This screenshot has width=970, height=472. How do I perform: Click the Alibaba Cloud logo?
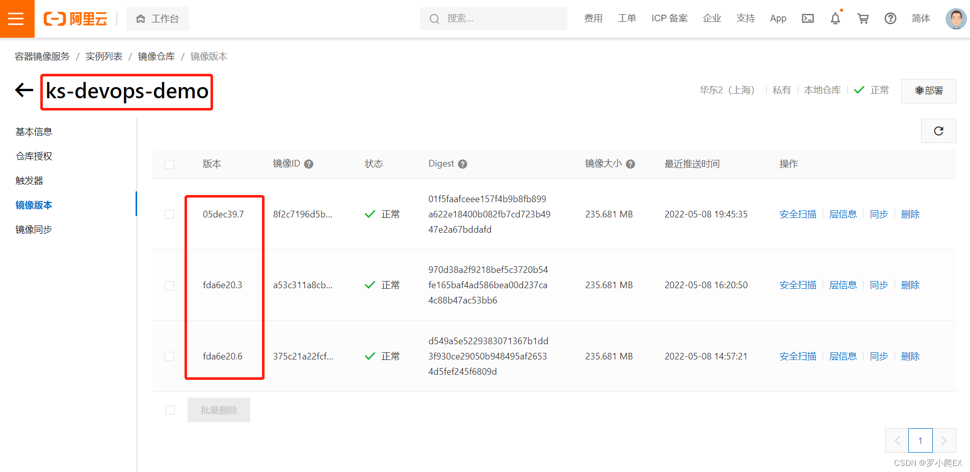(74, 18)
